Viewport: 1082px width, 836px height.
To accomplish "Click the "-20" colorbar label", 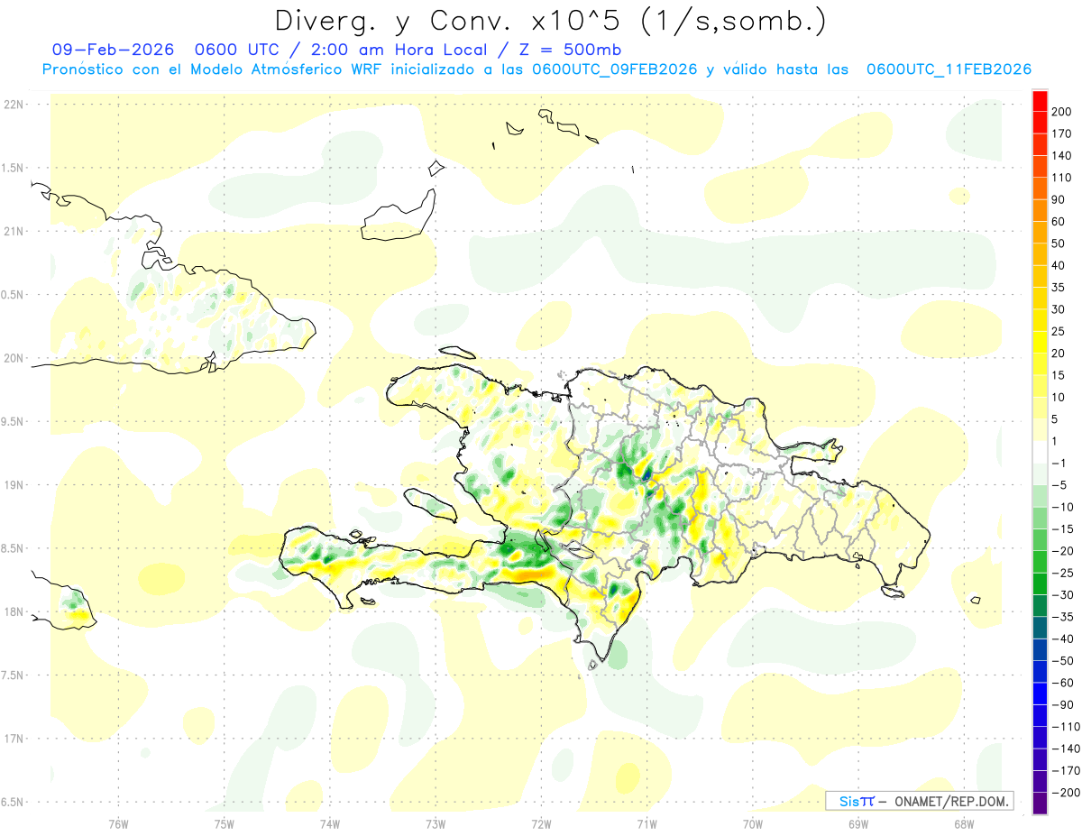I will pos(1061,550).
